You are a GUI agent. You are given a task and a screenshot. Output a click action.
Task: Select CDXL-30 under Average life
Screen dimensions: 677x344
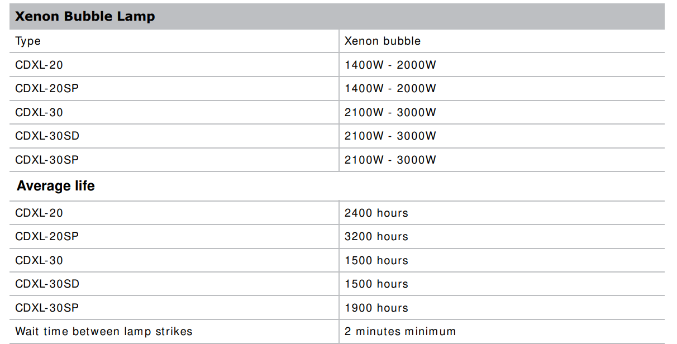(39, 260)
